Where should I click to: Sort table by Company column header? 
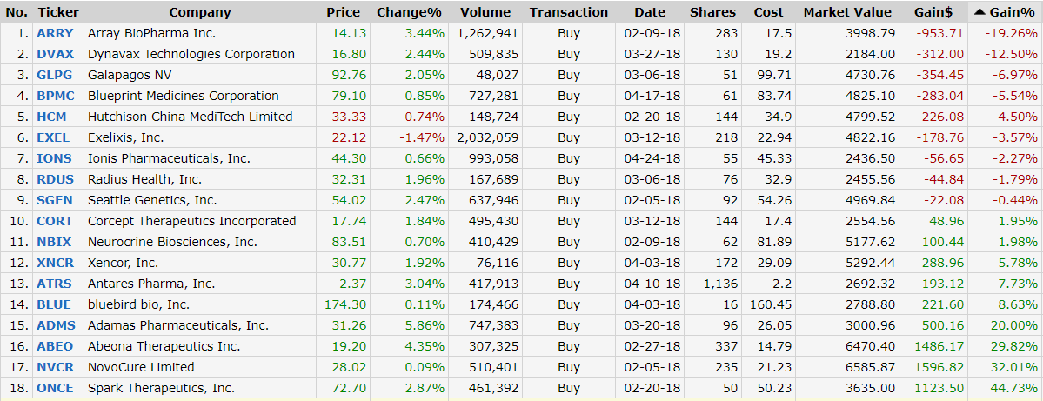pos(199,12)
